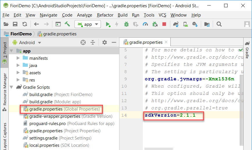The image size is (252, 150).
Task: Open the Refactor menu
Action: pos(105,15)
